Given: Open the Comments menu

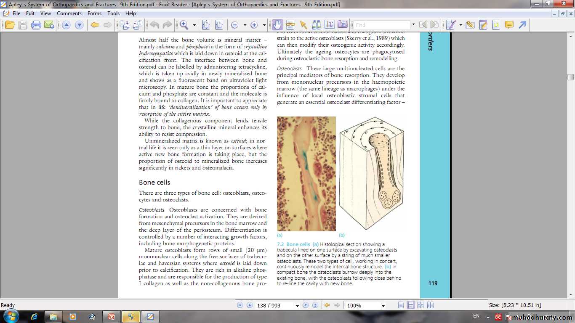Looking at the screenshot, I should (x=69, y=13).
